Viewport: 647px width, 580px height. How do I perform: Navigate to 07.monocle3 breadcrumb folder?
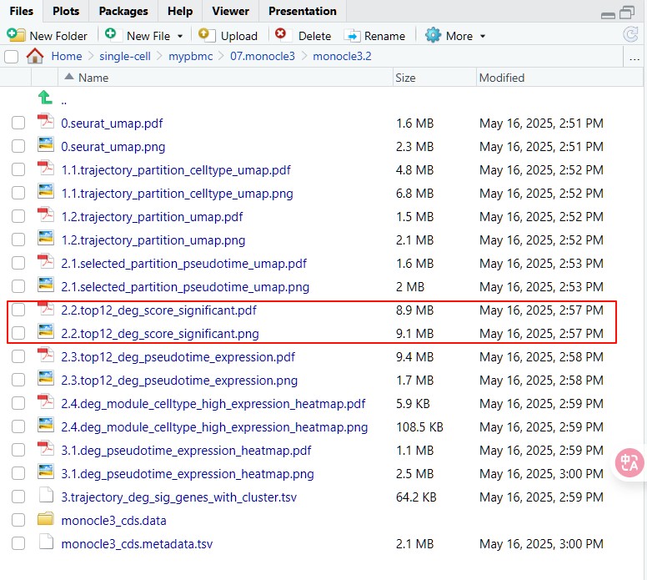(263, 56)
